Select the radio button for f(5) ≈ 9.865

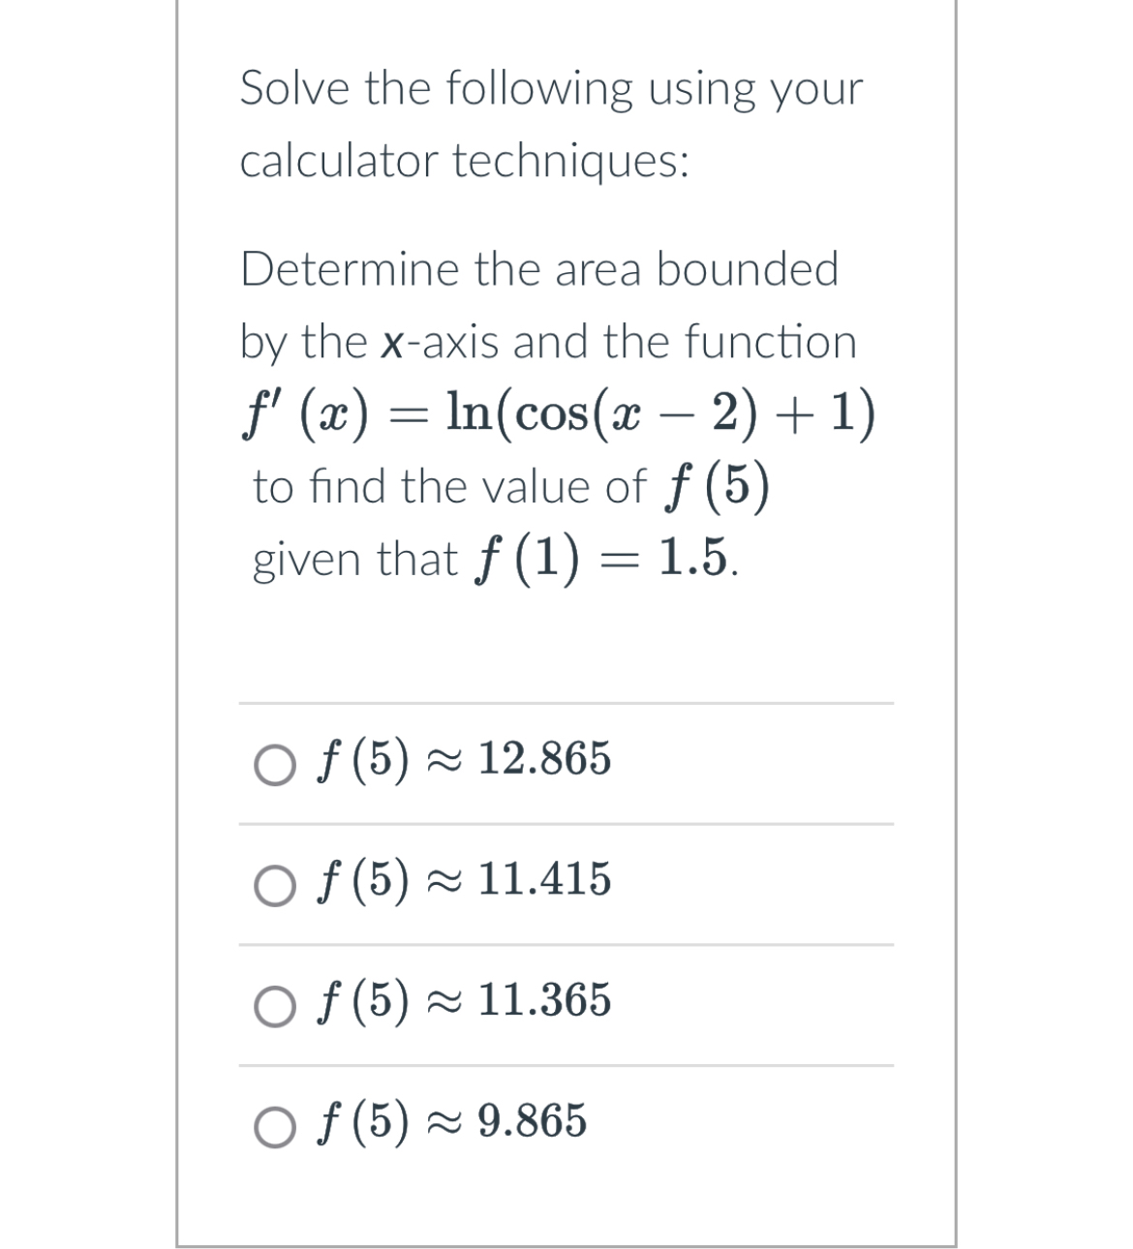274,1126
